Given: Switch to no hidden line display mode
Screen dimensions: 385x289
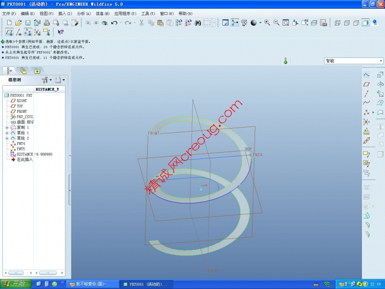Looking at the screenshot, I should click(356, 23).
